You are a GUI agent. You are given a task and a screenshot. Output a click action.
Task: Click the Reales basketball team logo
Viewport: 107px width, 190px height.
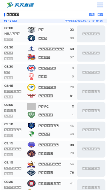31,57
